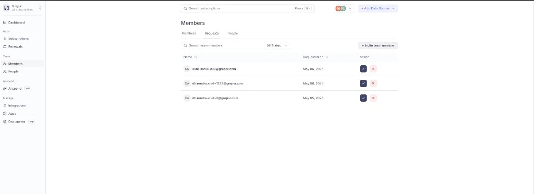Approve the dhirendra.arjel+1222@grepsr.com request

click(x=363, y=83)
